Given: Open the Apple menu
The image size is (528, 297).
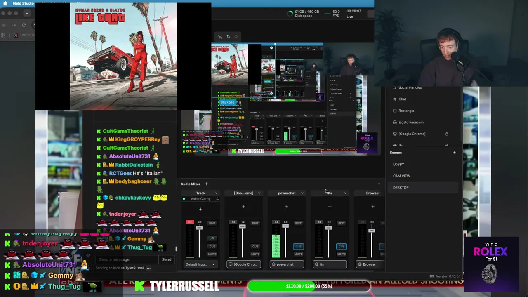Looking at the screenshot, I should (x=5, y=3).
